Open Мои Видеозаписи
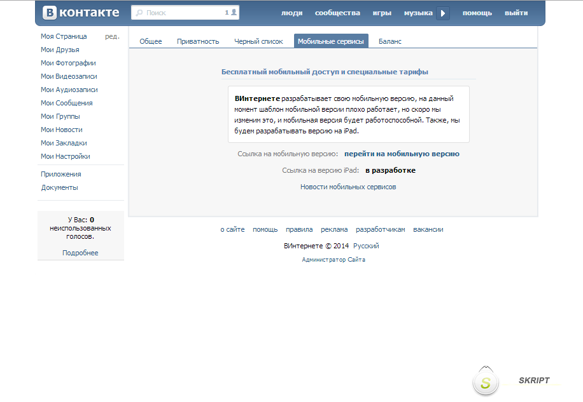The height and width of the screenshot is (402, 583). click(69, 76)
